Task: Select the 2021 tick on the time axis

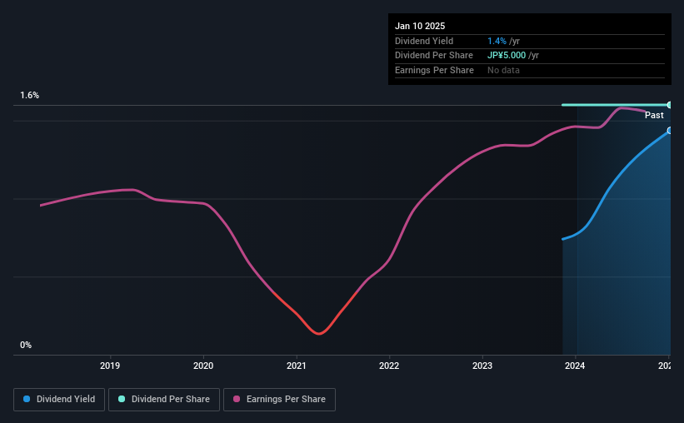Action: (297, 365)
